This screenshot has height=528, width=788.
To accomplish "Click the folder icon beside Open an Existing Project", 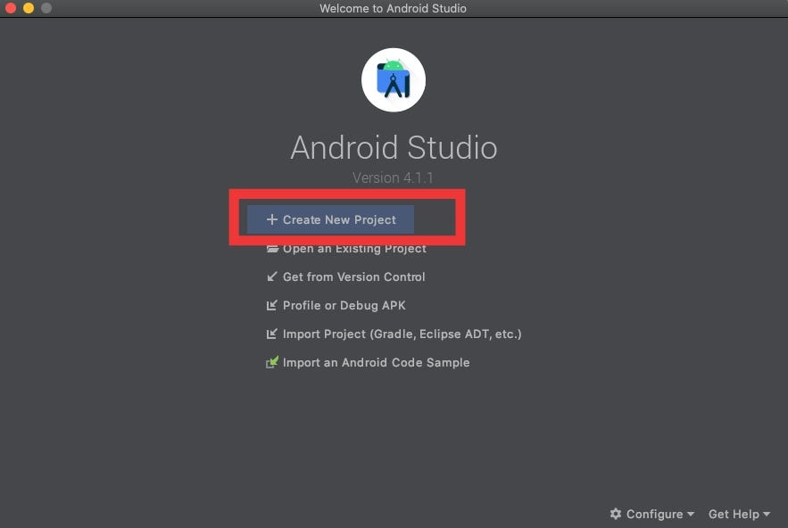I will pyautogui.click(x=271, y=248).
